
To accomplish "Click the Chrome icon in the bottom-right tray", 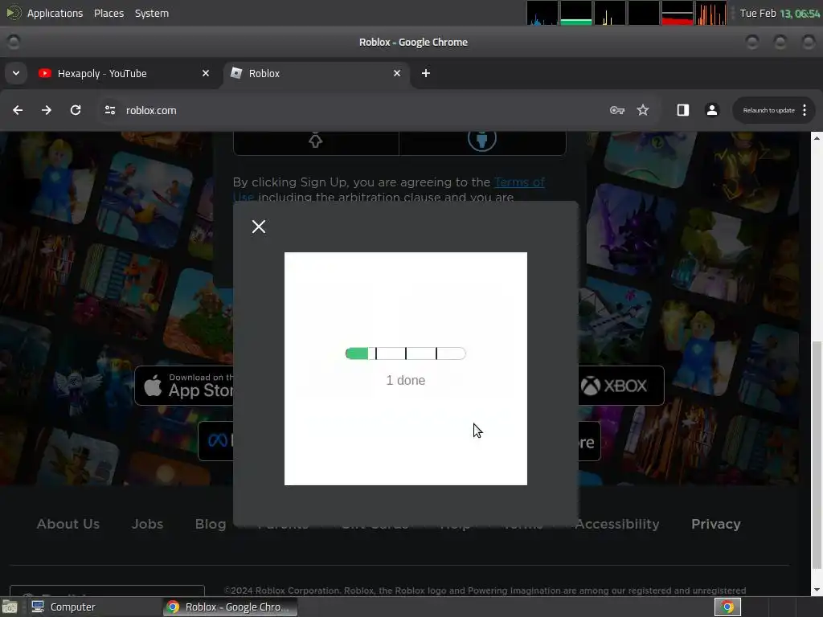I will [727, 607].
